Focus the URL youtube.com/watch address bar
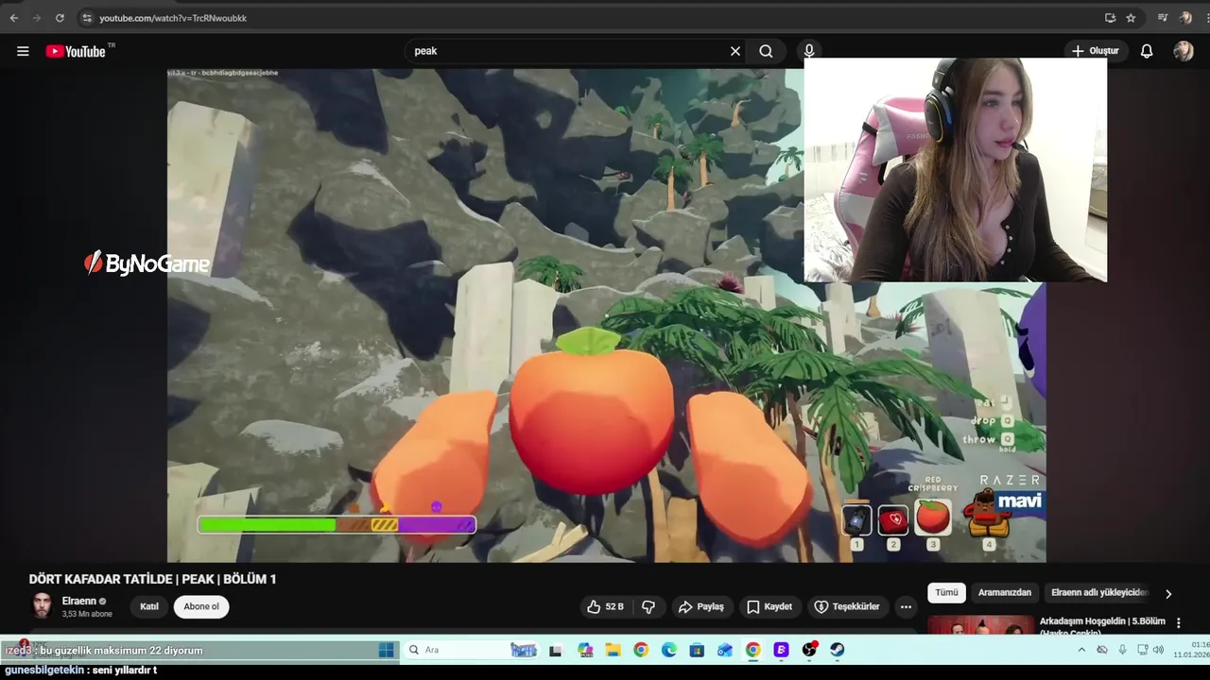The width and height of the screenshot is (1210, 680). pyautogui.click(x=173, y=18)
